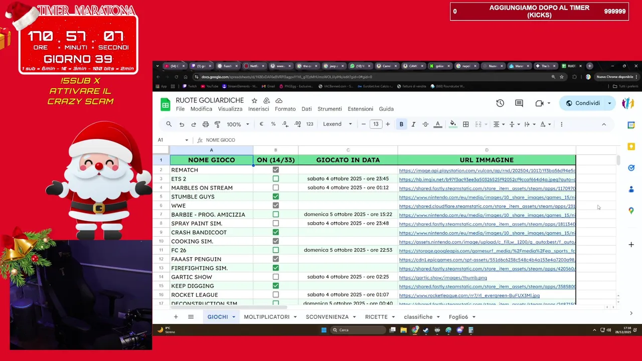642x361 pixels.
Task: Open the comments panel icon
Action: [519, 103]
